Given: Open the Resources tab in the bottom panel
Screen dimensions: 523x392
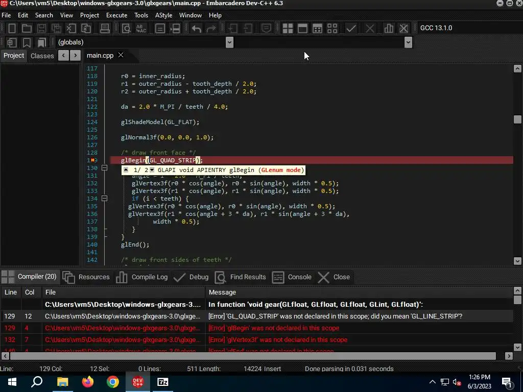Looking at the screenshot, I should 86,277.
